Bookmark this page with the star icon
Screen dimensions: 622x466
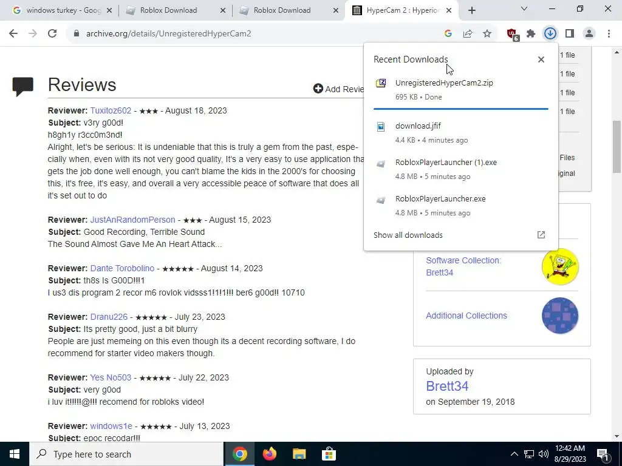487,34
